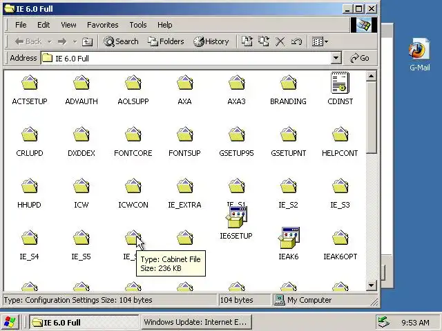
Task: Click the Forward arrow button
Action: click(x=62, y=41)
